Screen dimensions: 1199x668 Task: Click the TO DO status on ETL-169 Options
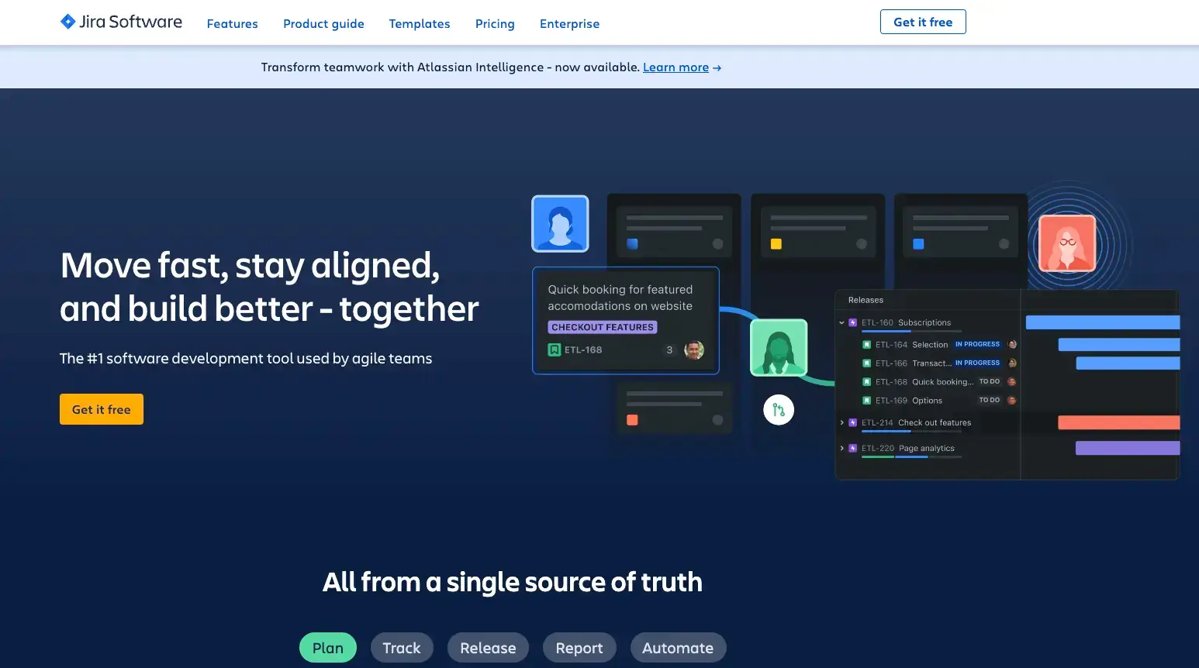[x=990, y=400]
